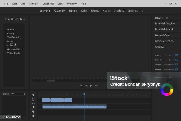Image resolution: width=181 pixels, height=121 pixels.
Task: Click the Mark In button
Action: 81,86
